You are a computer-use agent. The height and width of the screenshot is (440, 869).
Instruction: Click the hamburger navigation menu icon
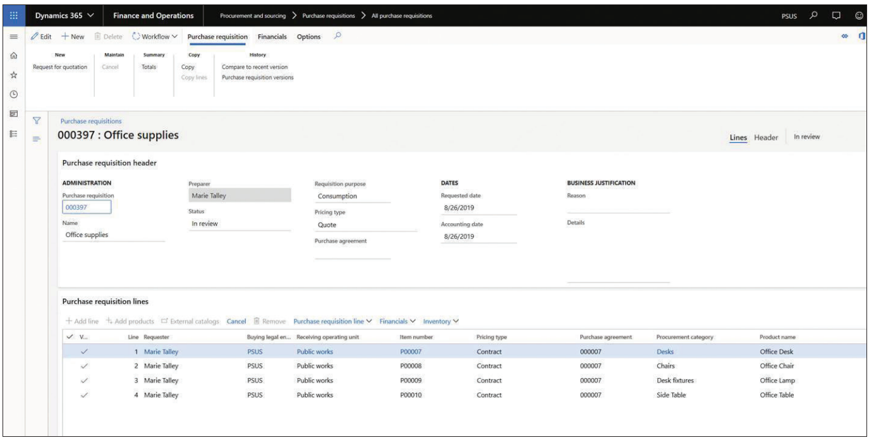point(13,37)
